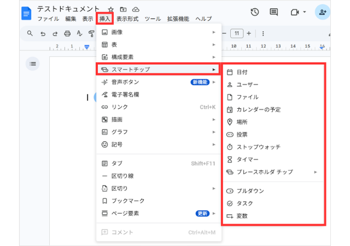
Task: Insert a タイマー chip
Action: click(273, 160)
